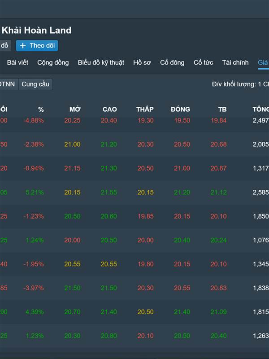Click the THẤP column header
This screenshot has width=269, height=359.
(145, 109)
